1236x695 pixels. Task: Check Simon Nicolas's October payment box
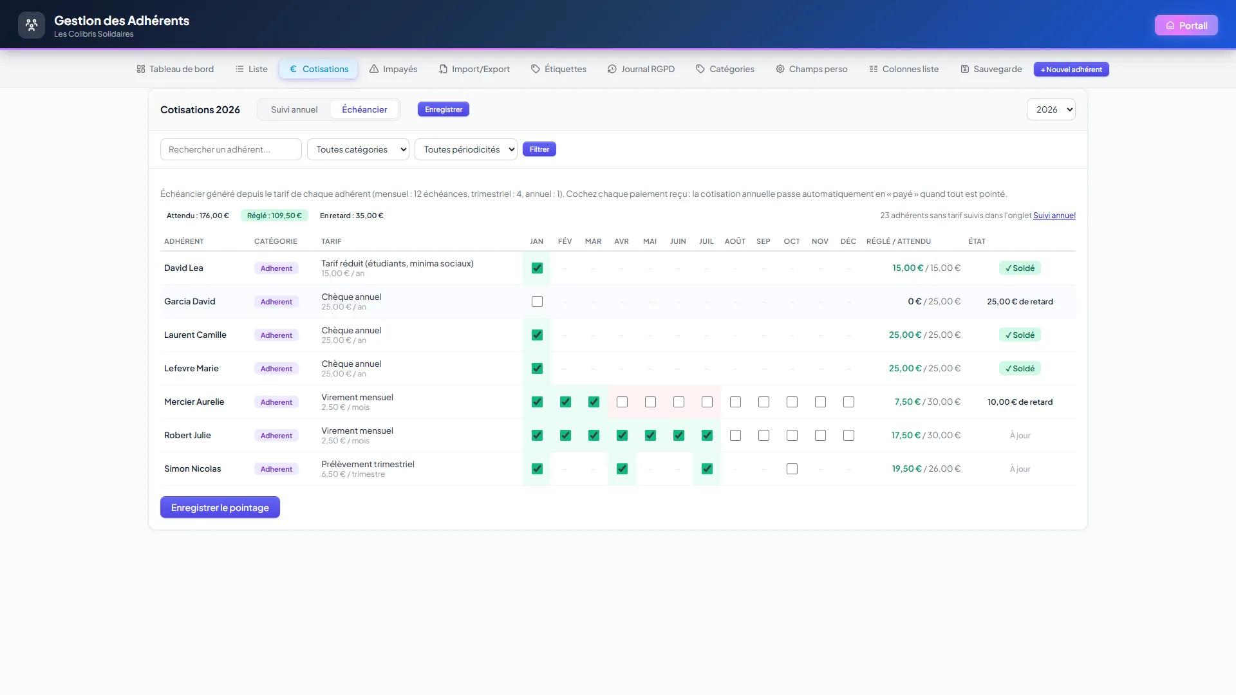792,468
